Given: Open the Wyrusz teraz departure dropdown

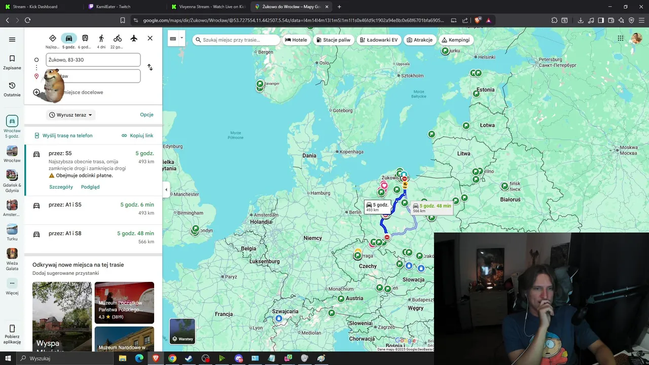Looking at the screenshot, I should 71,115.
